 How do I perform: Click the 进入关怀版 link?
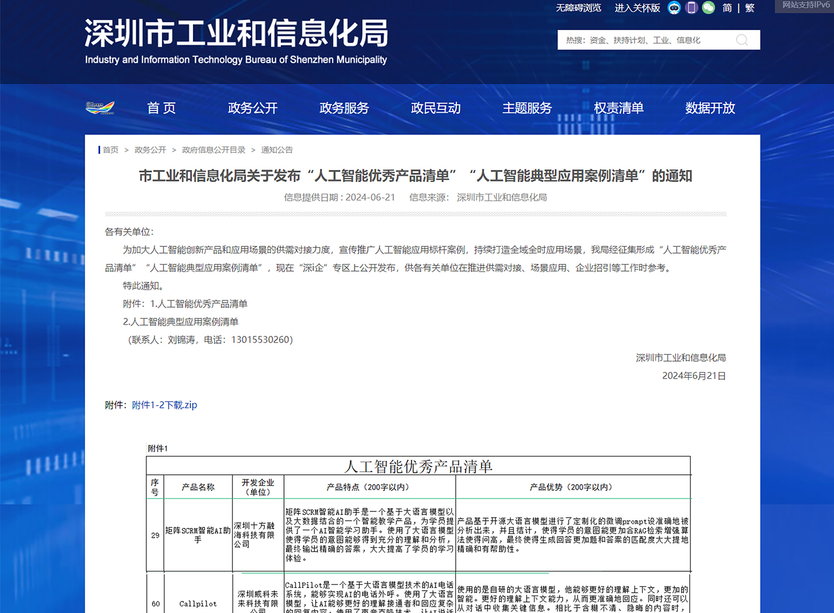click(636, 8)
